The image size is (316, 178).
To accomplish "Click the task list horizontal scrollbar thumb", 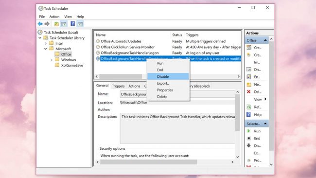I will [x=121, y=77].
